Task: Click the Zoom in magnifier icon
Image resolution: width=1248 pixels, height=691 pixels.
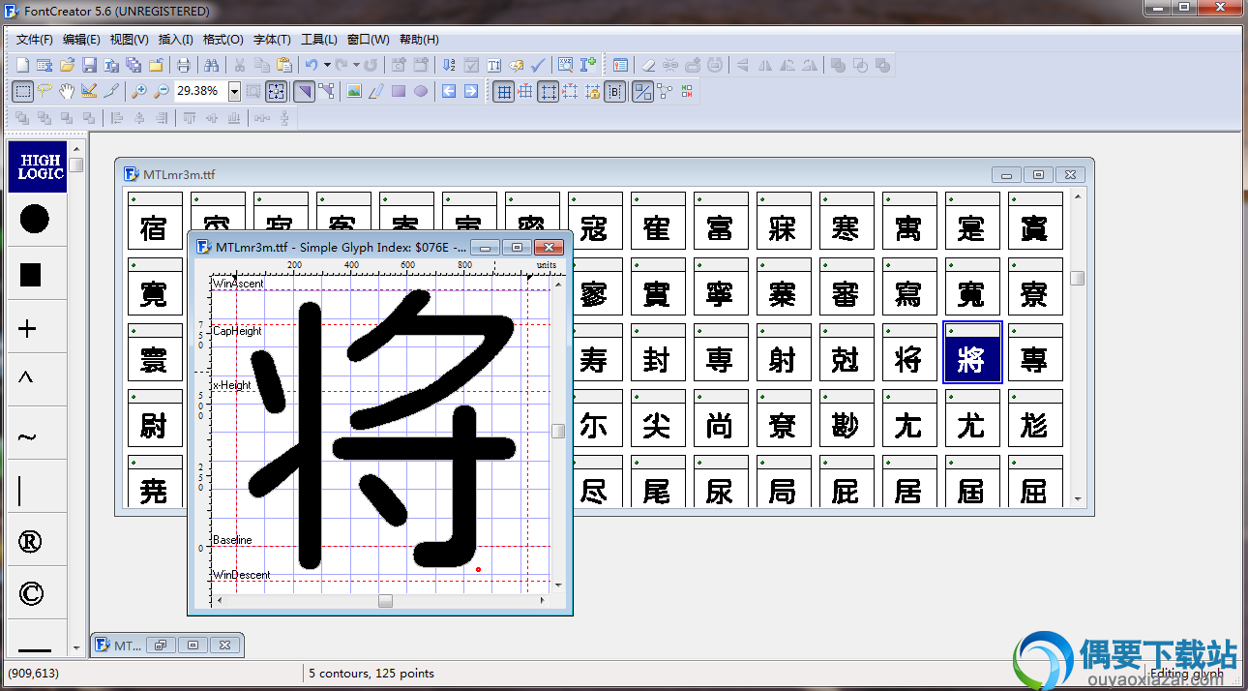Action: click(139, 91)
